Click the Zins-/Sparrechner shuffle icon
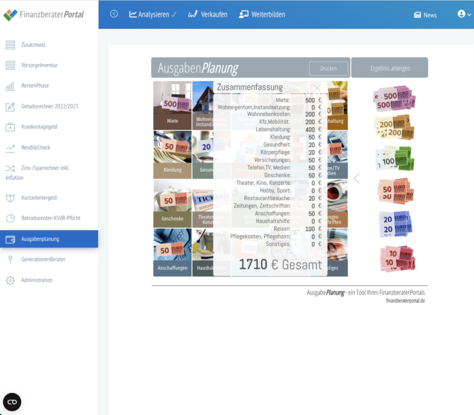The width and height of the screenshot is (474, 415). pyautogui.click(x=10, y=168)
